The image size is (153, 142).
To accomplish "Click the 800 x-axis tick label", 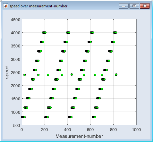I will click(x=113, y=130).
